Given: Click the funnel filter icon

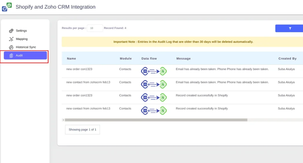Looking at the screenshot, I should click(x=290, y=28).
